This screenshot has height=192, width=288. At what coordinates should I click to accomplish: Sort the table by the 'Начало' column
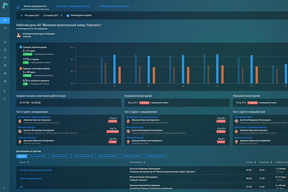[x=251, y=162]
